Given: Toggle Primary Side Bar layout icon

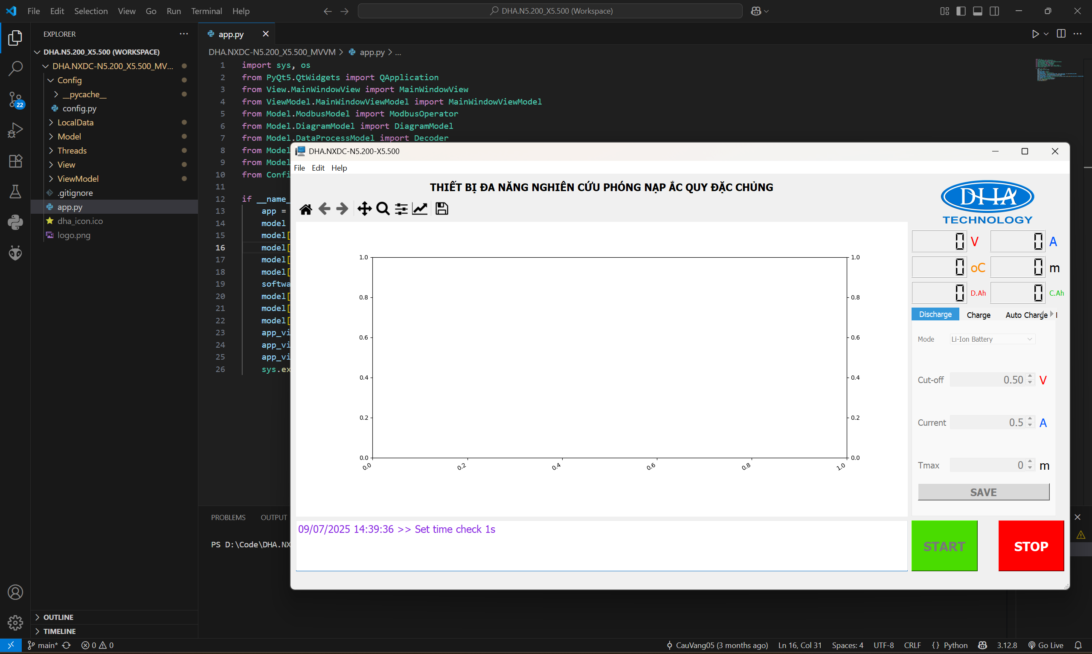Looking at the screenshot, I should (x=961, y=11).
